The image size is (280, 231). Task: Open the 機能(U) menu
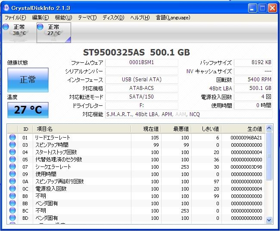63,18
